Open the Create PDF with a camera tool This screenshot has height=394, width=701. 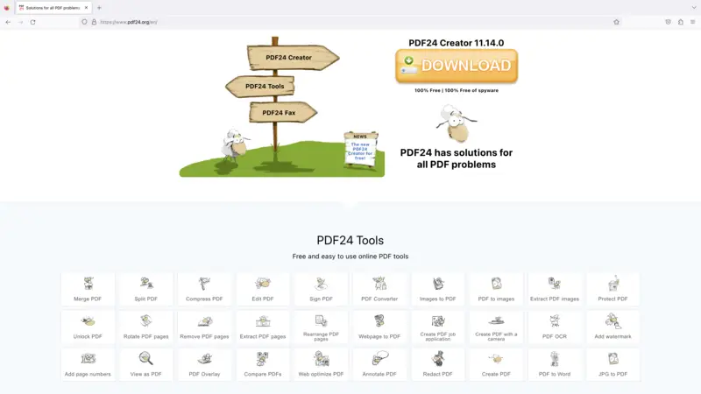coord(496,327)
